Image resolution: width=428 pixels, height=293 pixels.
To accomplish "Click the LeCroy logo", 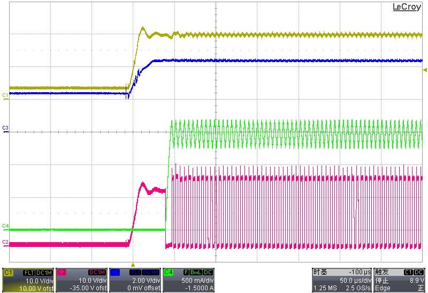I will click(407, 7).
